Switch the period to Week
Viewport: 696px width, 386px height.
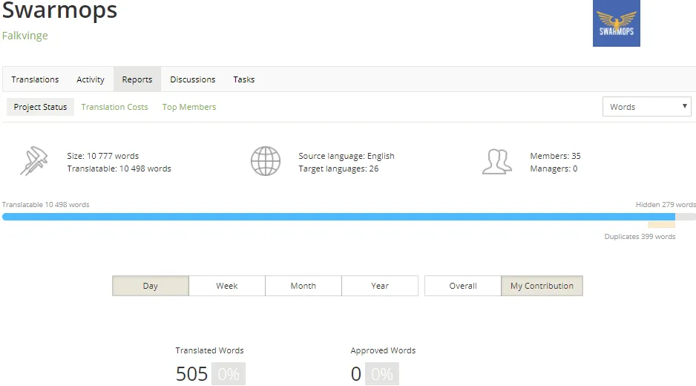coord(227,286)
